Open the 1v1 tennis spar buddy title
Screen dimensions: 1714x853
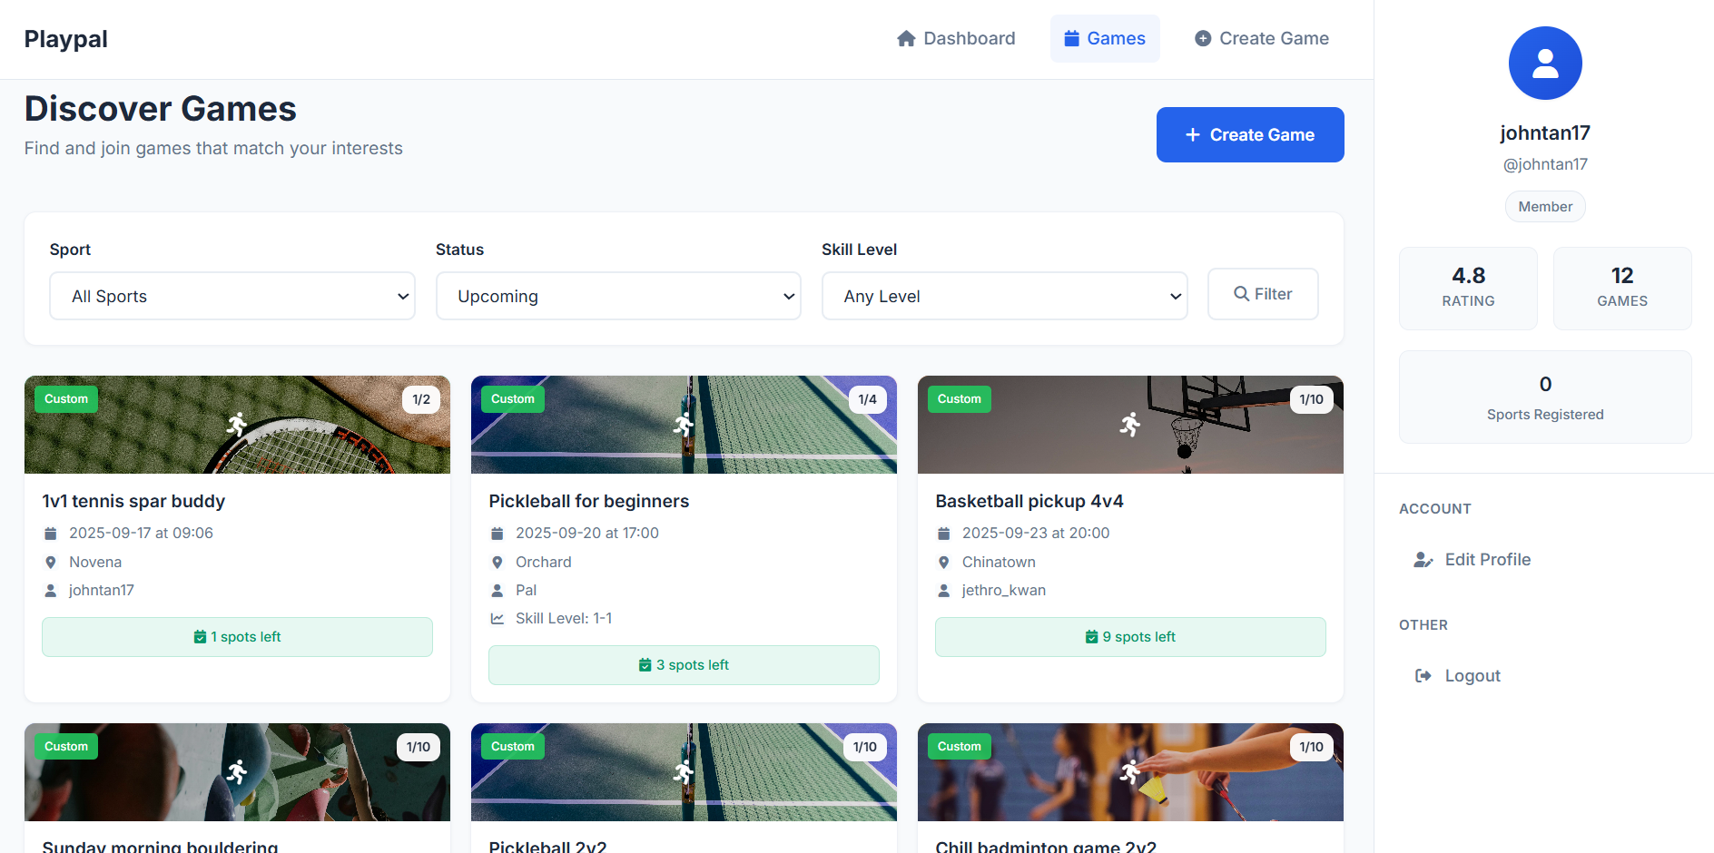point(133,501)
